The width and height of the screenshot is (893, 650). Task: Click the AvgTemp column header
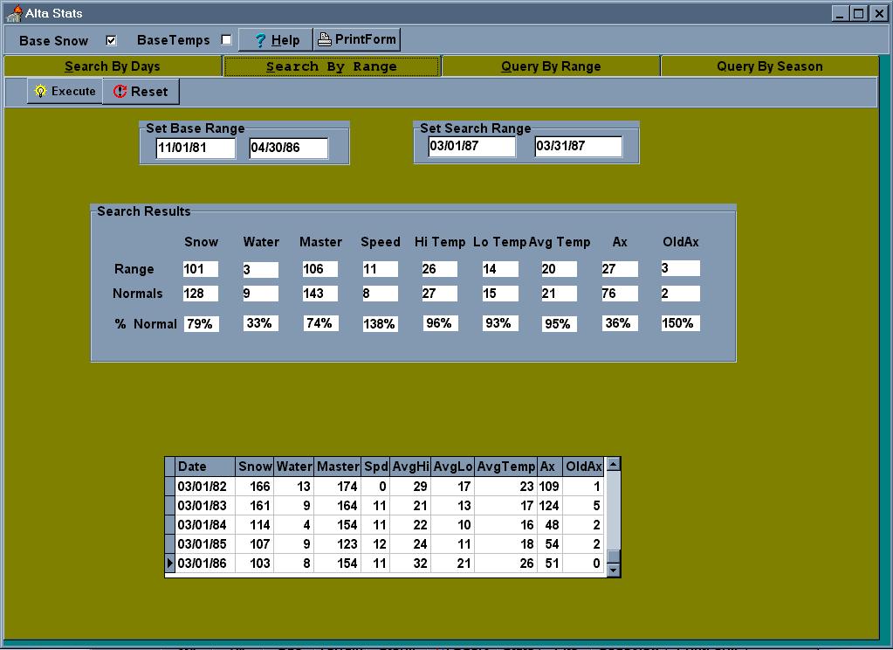pyautogui.click(x=505, y=467)
